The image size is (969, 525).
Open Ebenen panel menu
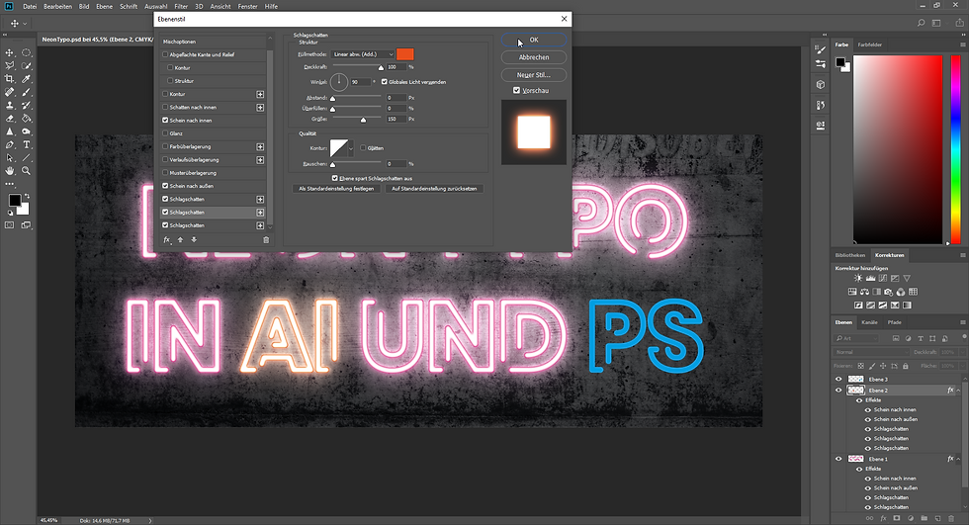963,322
